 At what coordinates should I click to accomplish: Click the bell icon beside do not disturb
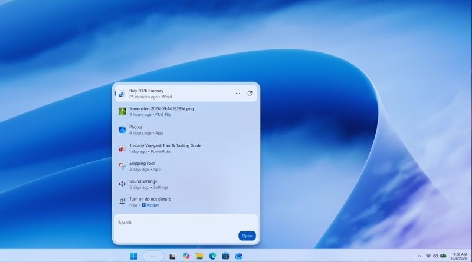122,201
